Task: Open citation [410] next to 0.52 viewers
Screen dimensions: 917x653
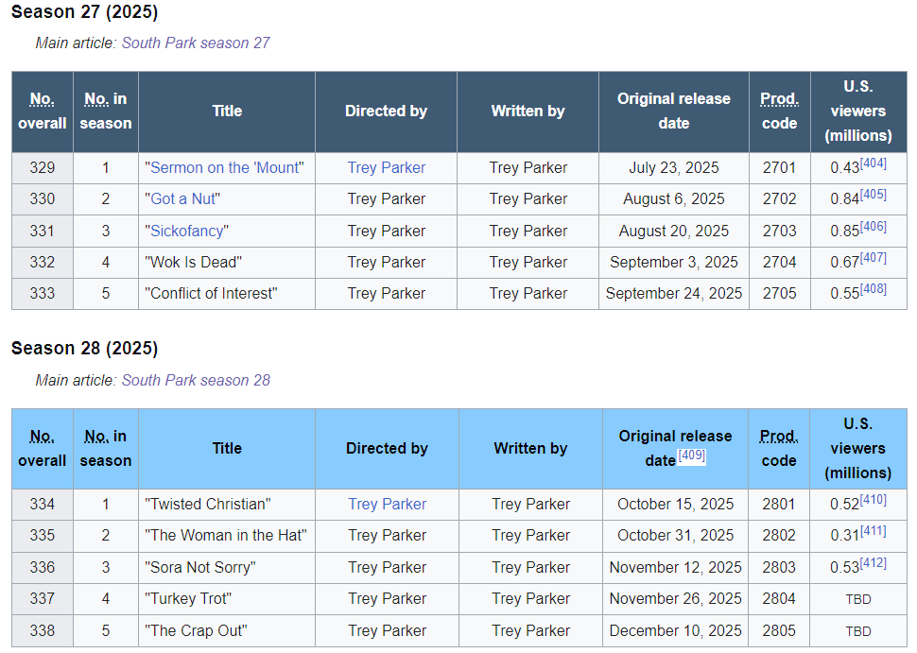Action: click(x=874, y=500)
